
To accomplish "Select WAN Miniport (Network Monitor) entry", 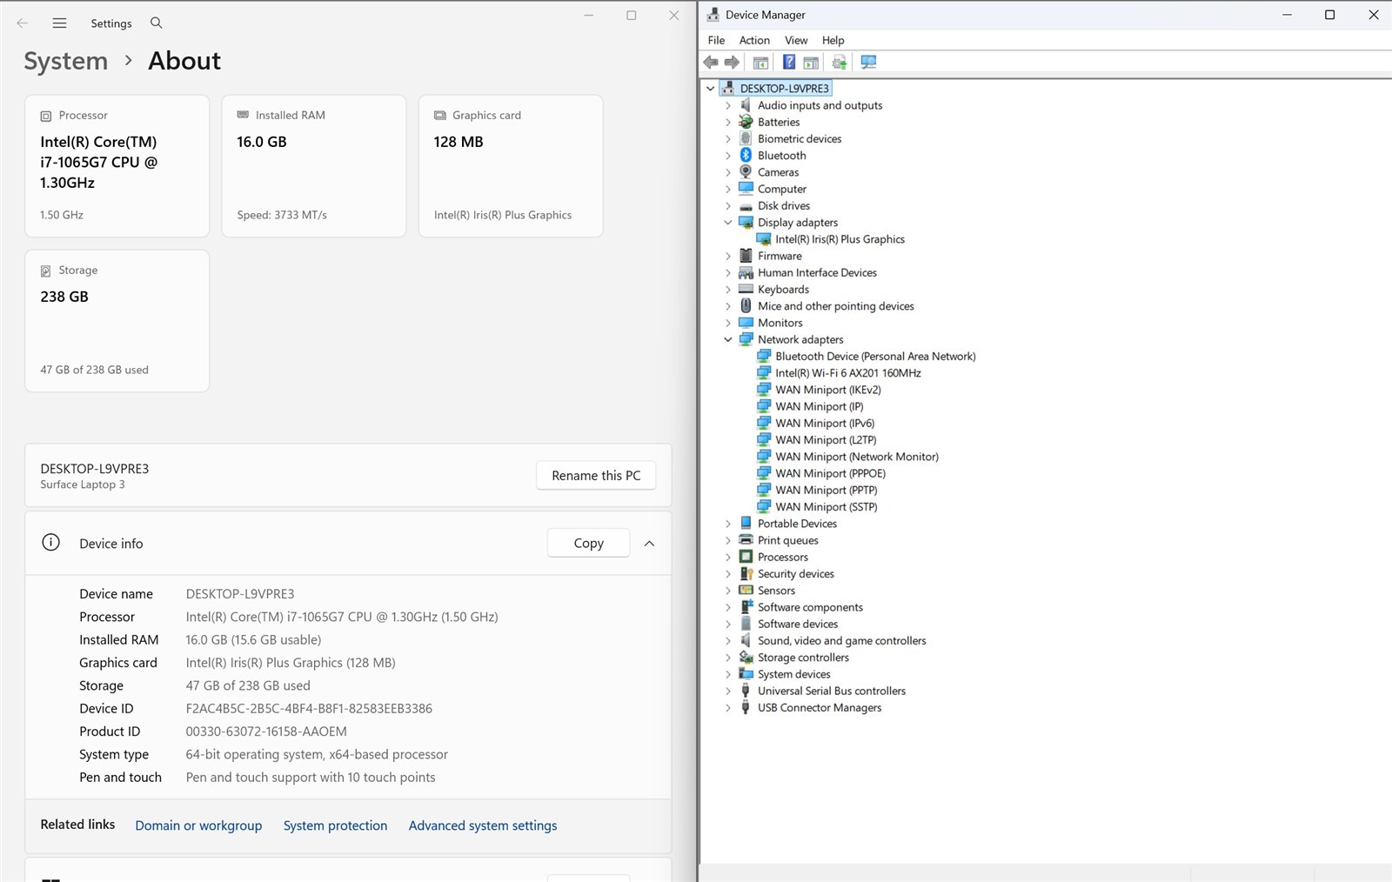I will point(857,457).
